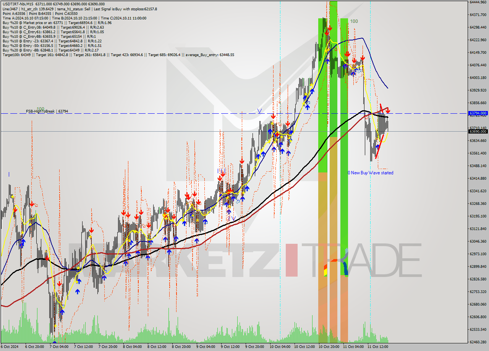The image size is (489, 351).
Task: Select the 'Buy %10 @ Entry -23: 63367.4' line
Action: coord(52,41)
